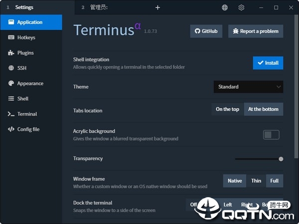Click the Plugins puzzle piece icon
This screenshot has width=299, height=224.
[x=11, y=53]
